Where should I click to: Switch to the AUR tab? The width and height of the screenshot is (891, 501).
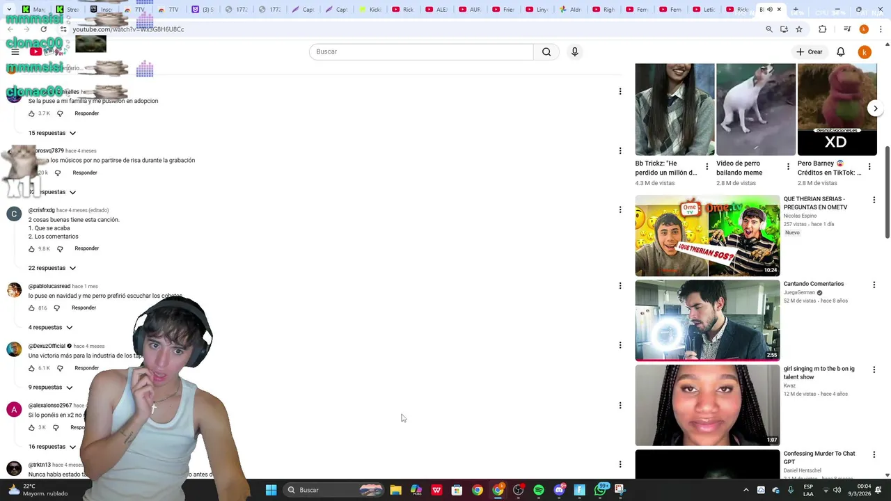coord(472,10)
